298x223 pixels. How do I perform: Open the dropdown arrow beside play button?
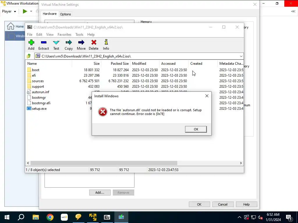click(31, 11)
